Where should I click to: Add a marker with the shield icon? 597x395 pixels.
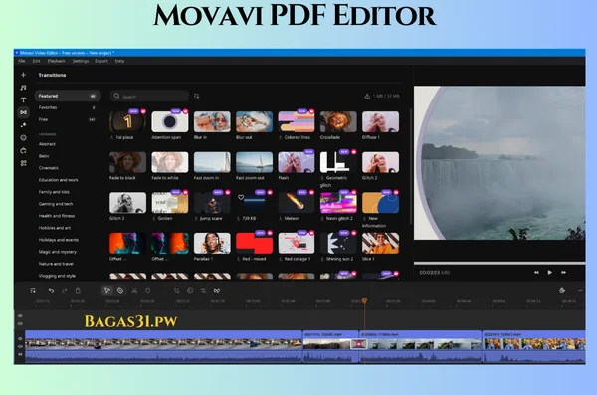(147, 291)
